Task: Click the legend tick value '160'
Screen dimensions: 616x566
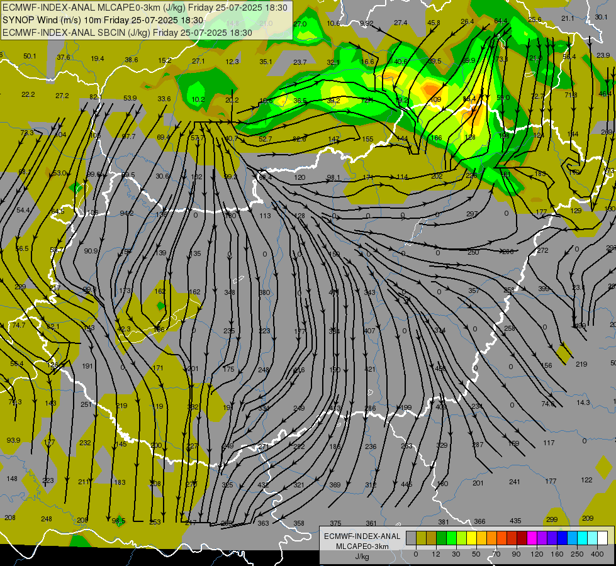Action: pyautogui.click(x=557, y=554)
